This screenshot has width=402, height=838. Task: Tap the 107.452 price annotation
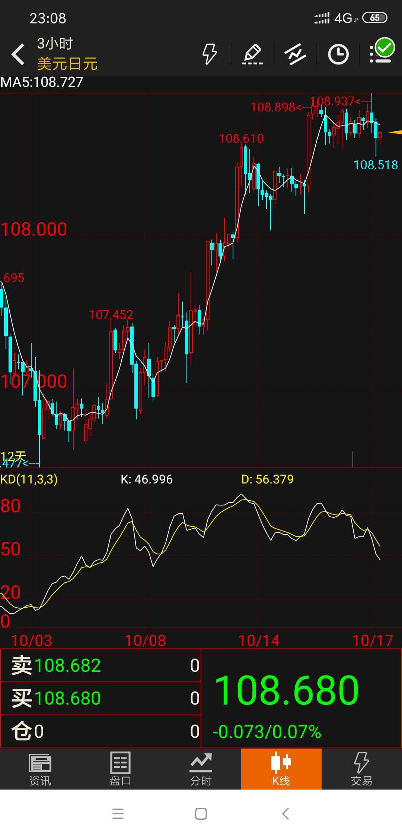pos(111,315)
